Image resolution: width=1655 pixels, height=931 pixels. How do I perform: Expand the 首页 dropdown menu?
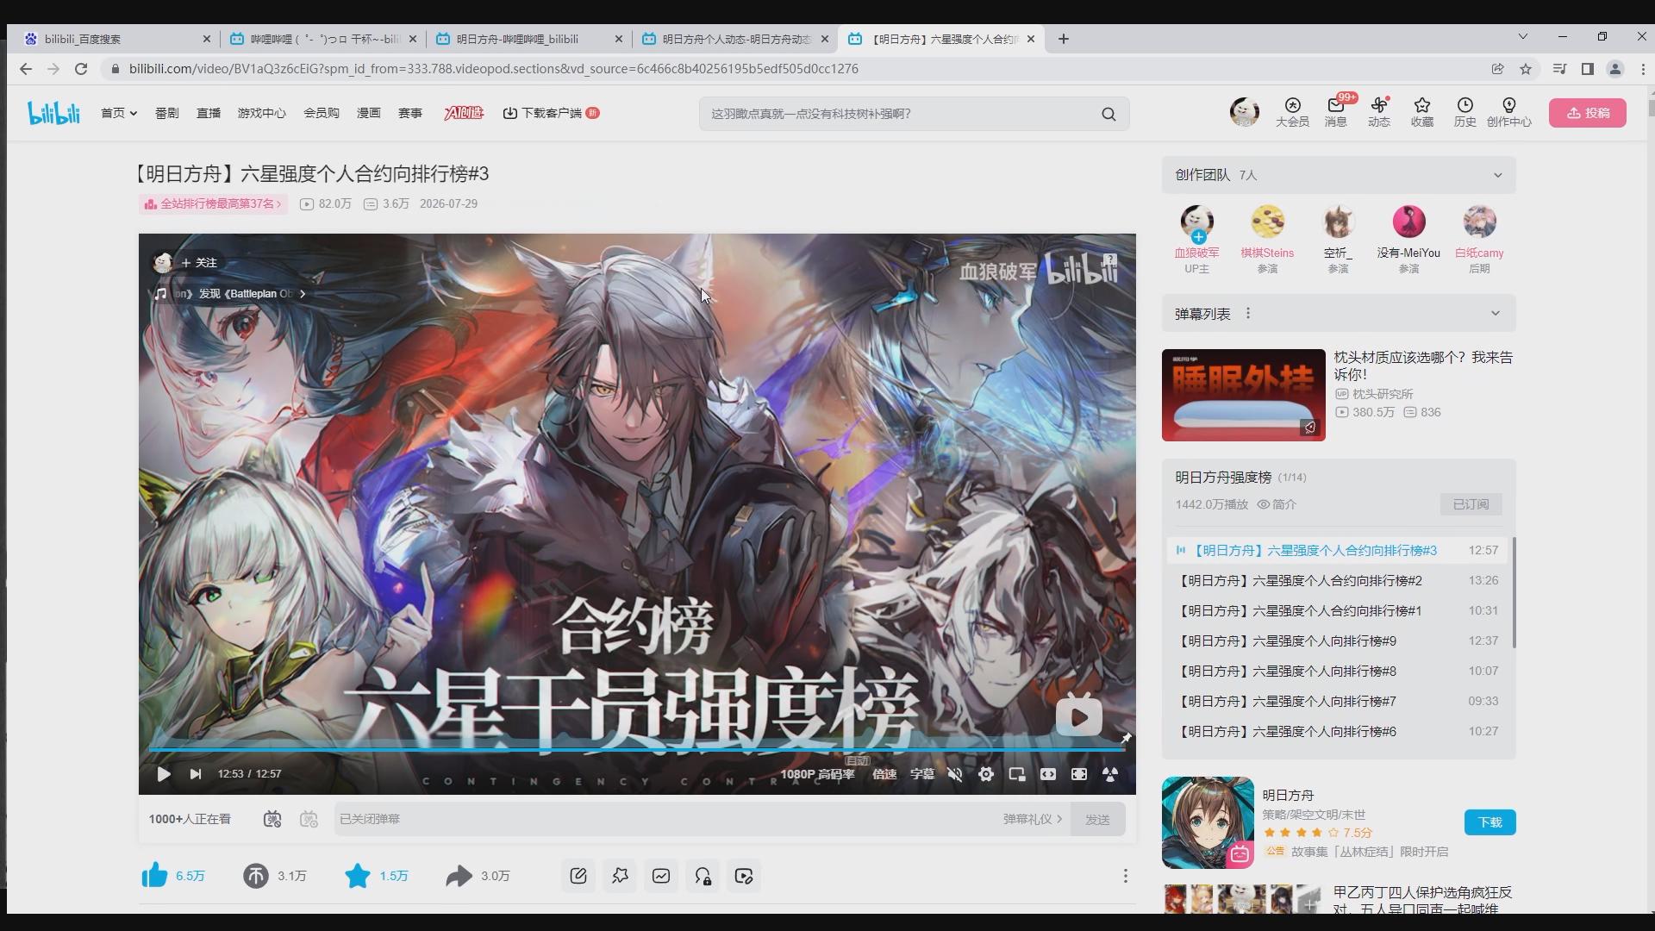[118, 113]
